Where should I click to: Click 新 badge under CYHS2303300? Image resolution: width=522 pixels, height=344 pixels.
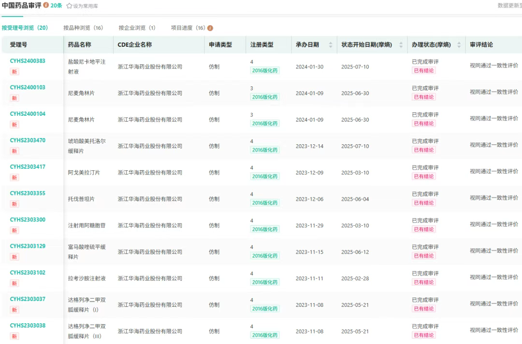(14, 231)
